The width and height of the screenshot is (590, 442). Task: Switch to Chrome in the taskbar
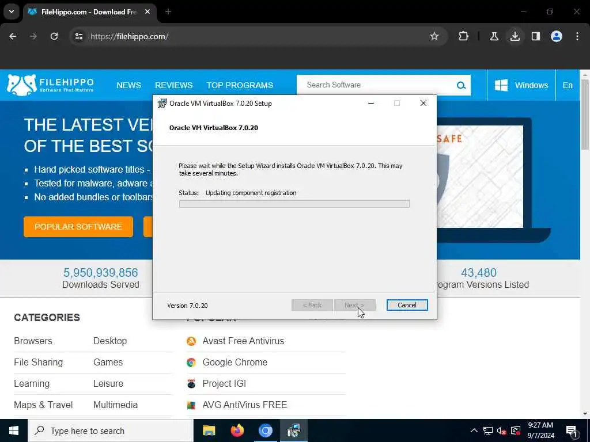[265, 430]
